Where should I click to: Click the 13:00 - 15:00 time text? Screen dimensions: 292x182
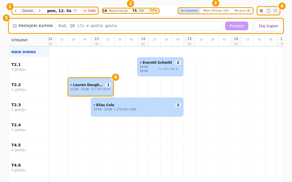pos(103,109)
